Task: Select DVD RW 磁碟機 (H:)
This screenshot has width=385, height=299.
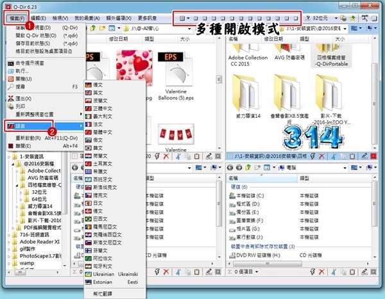Action: click(x=258, y=255)
